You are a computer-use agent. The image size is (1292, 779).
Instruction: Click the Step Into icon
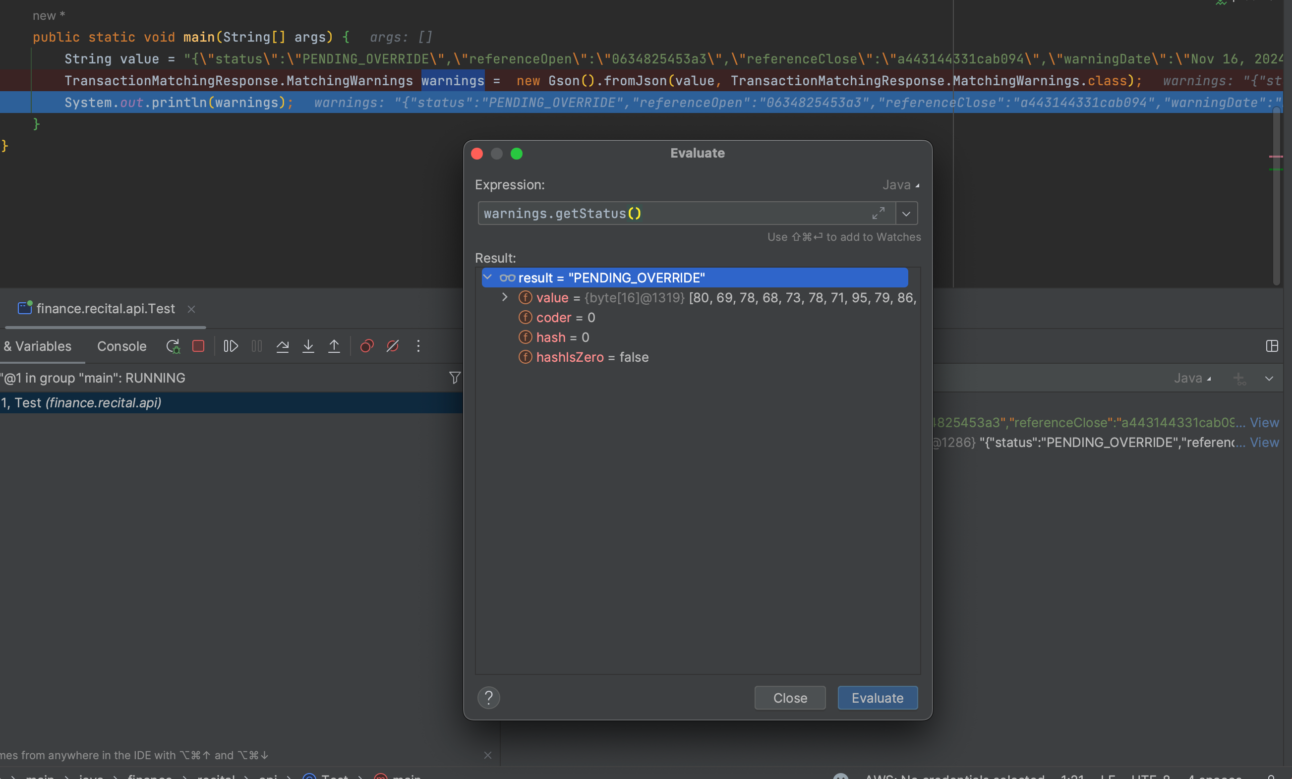[308, 346]
